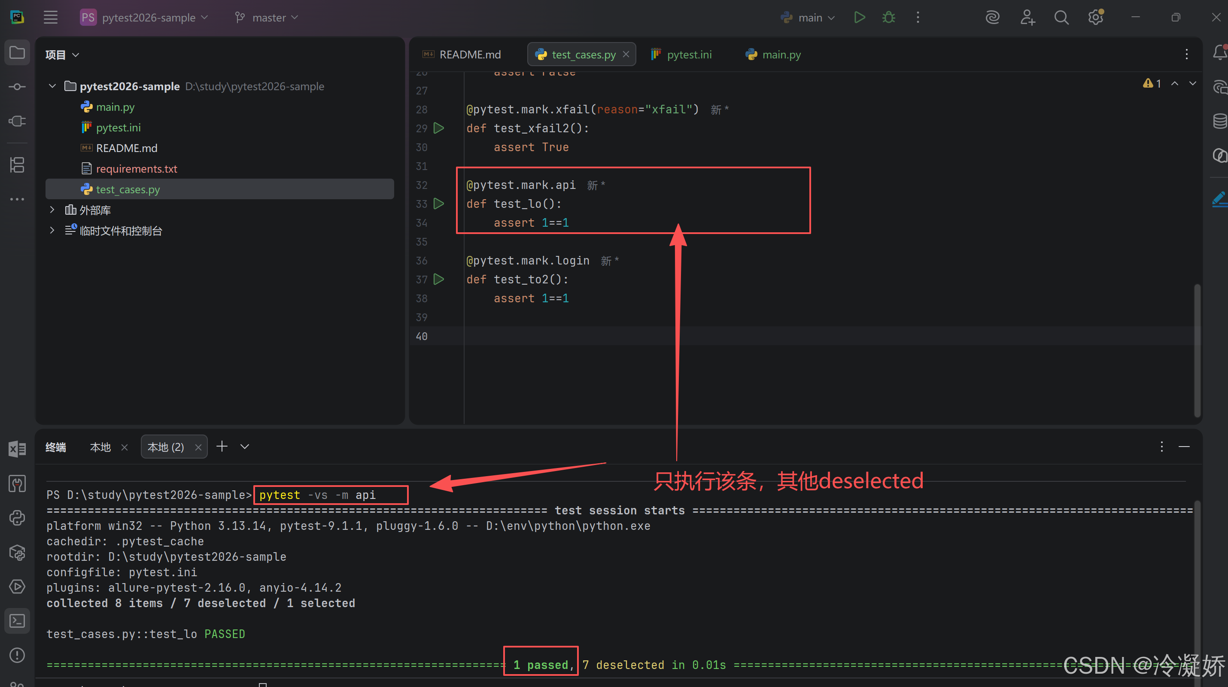Select test_cases.py in project tree

220,189
